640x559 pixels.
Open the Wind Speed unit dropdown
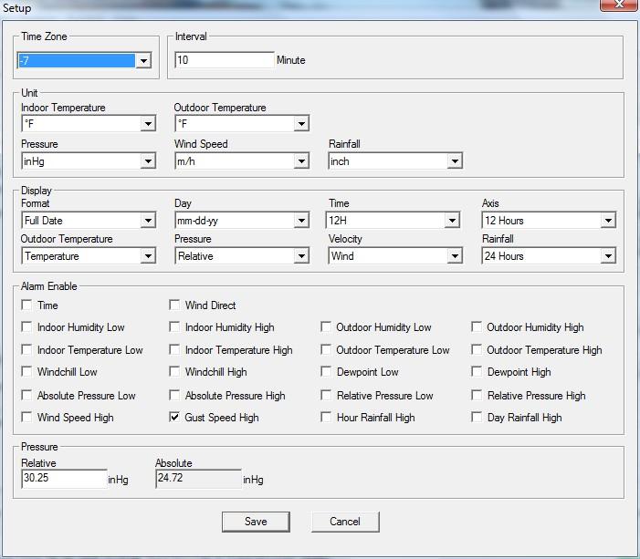[x=301, y=161]
